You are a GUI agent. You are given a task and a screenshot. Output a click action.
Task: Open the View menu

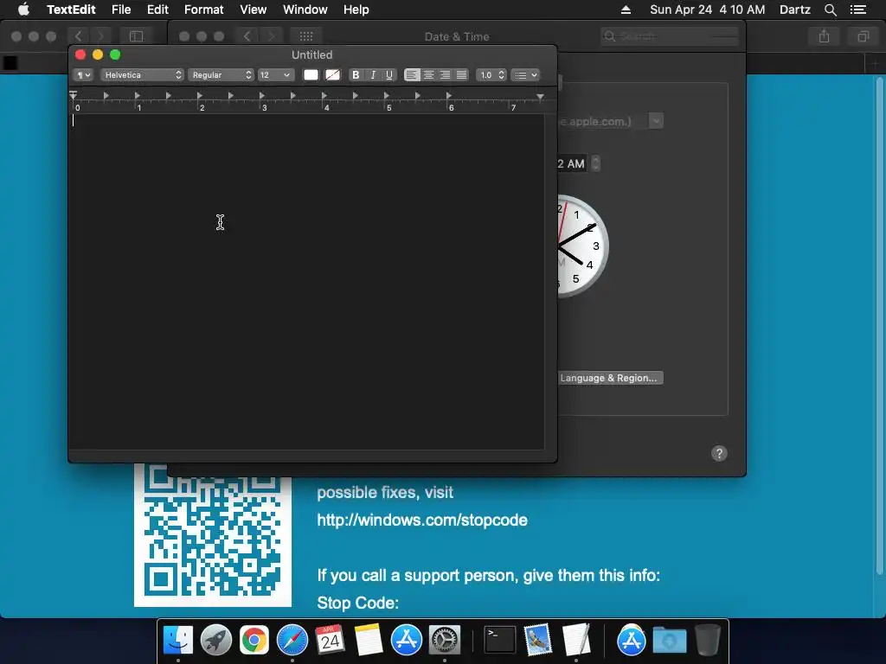tap(254, 10)
